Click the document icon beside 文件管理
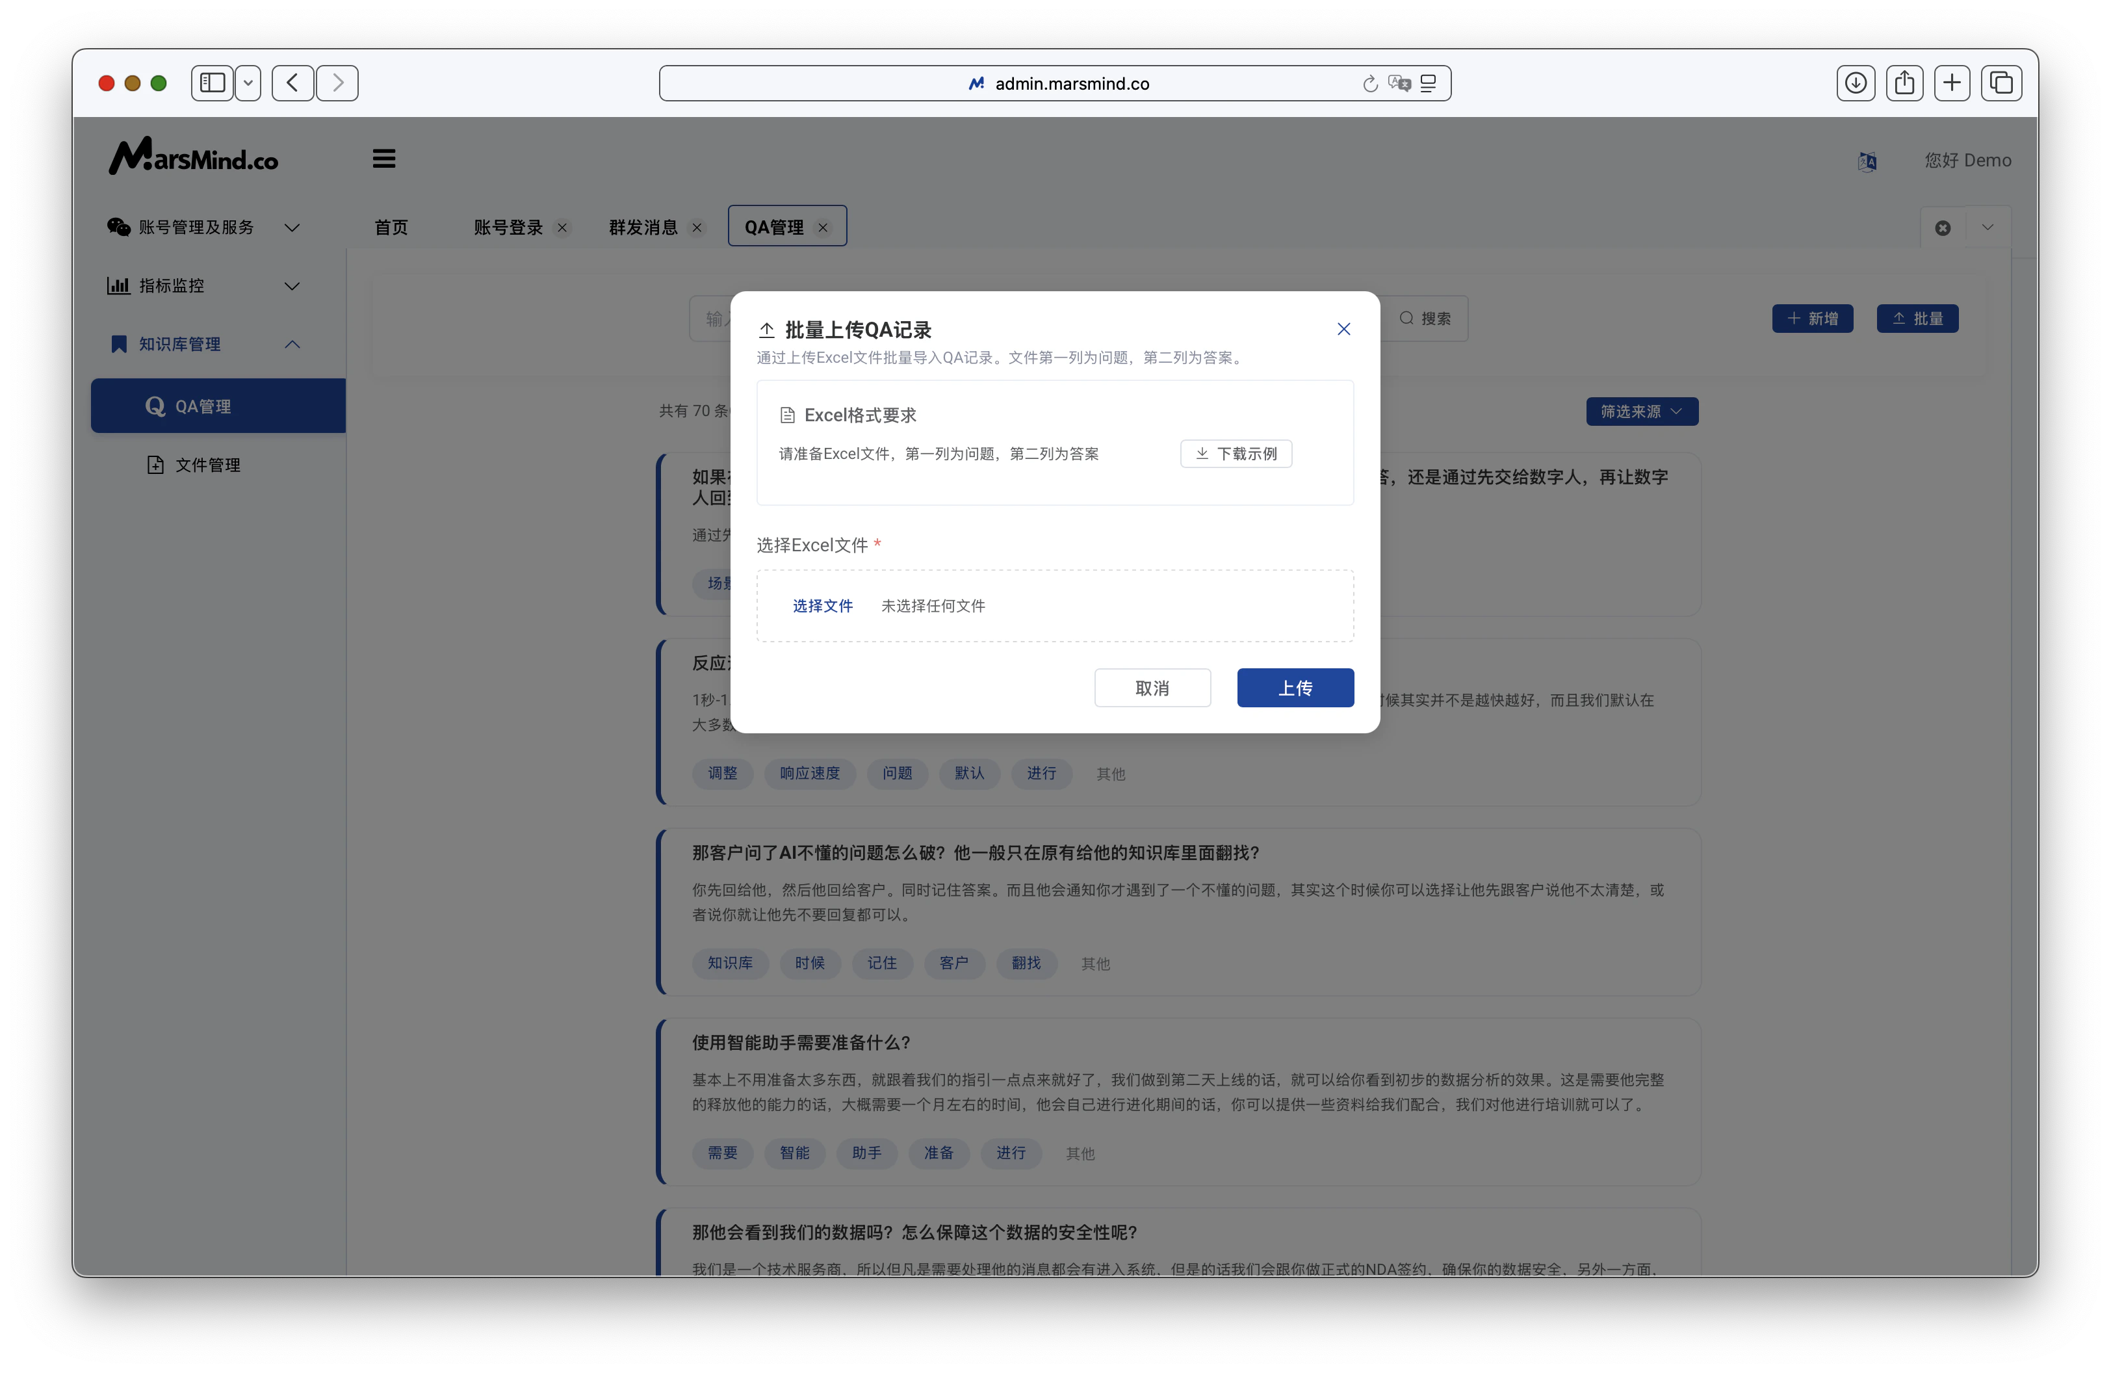The width and height of the screenshot is (2111, 1373). click(x=155, y=464)
